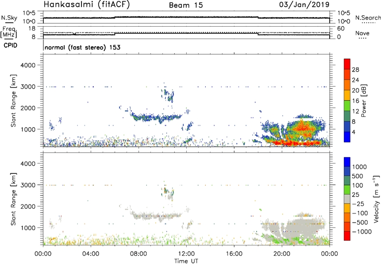Image resolution: width=381 pixels, height=264 pixels.
Task: Select the 'Freq. [MHz]' axis label
Action: (x=9, y=32)
